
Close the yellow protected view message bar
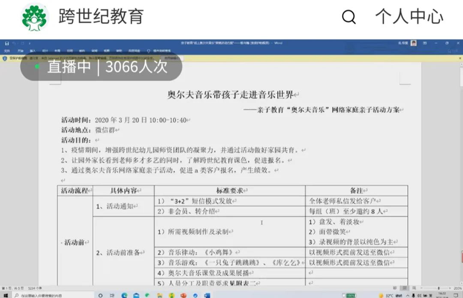coord(460,58)
